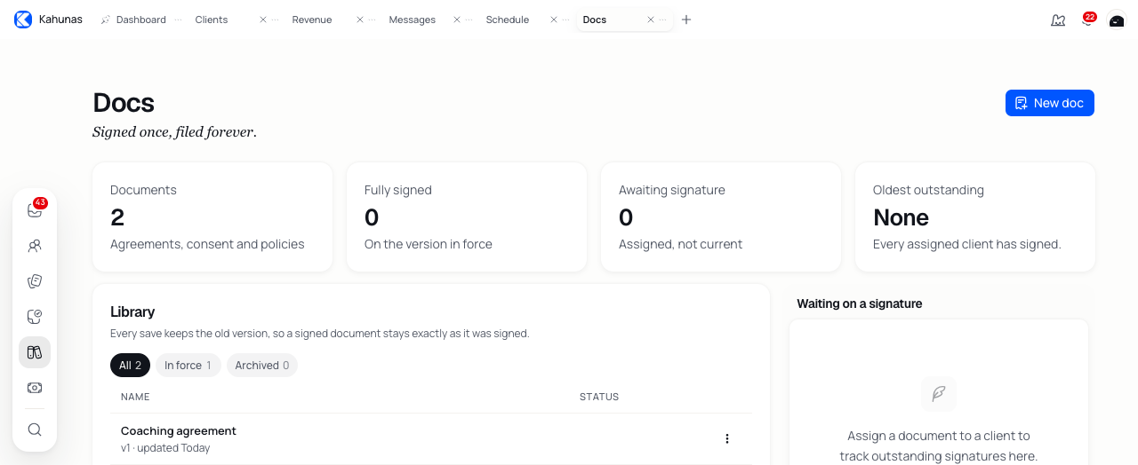Close the Docs tab

coord(650,20)
